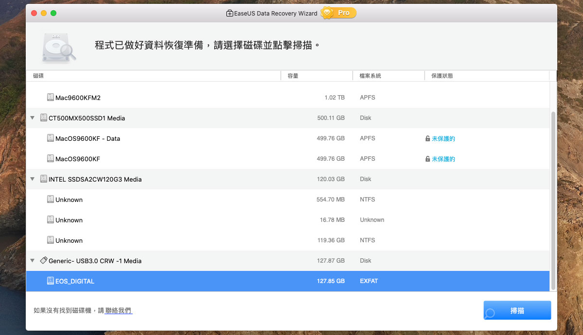Click the EOS_DIGITAL volume icon

click(51, 281)
